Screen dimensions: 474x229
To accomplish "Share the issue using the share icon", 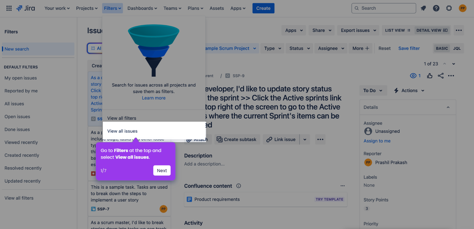I will click(441, 76).
